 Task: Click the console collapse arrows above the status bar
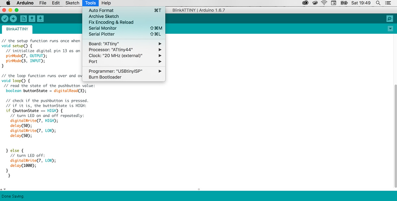click(x=3, y=189)
